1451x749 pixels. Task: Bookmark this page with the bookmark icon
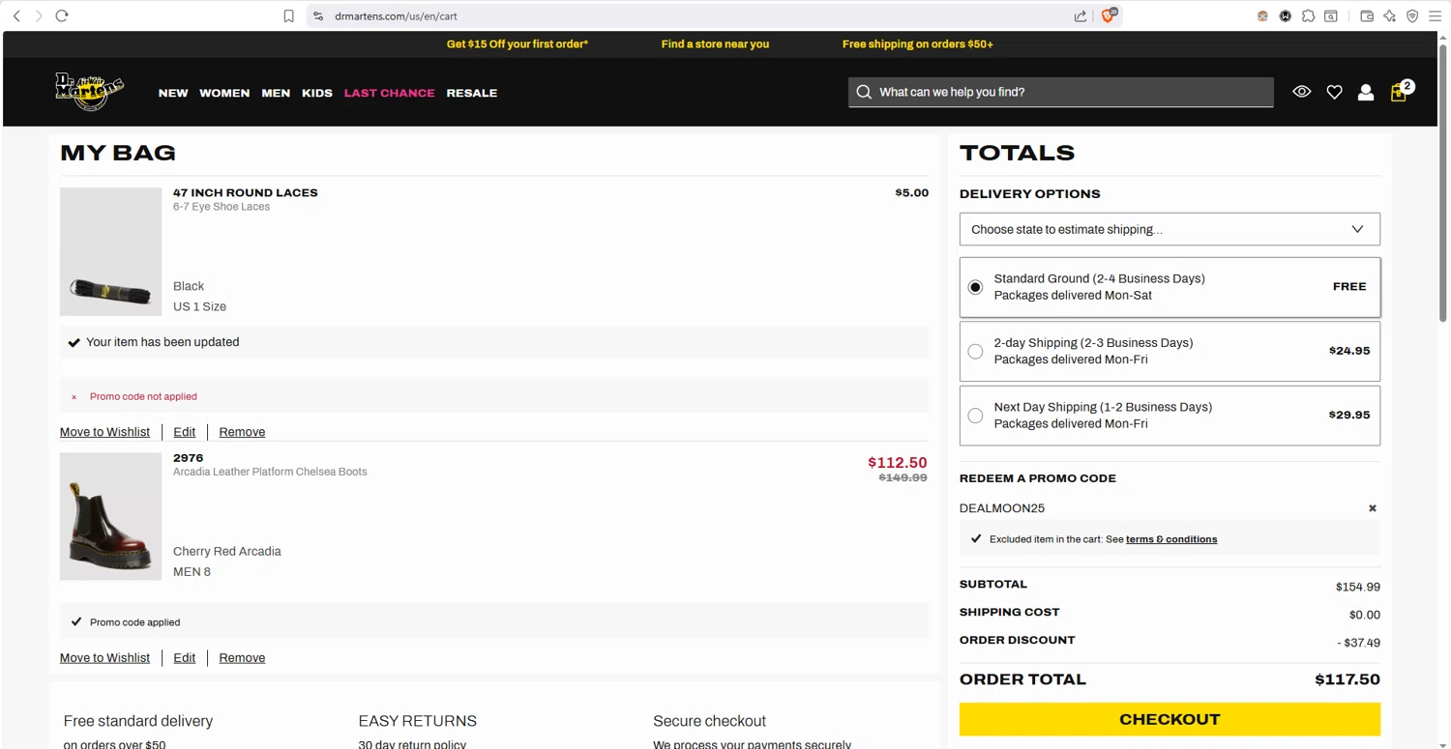tap(288, 15)
